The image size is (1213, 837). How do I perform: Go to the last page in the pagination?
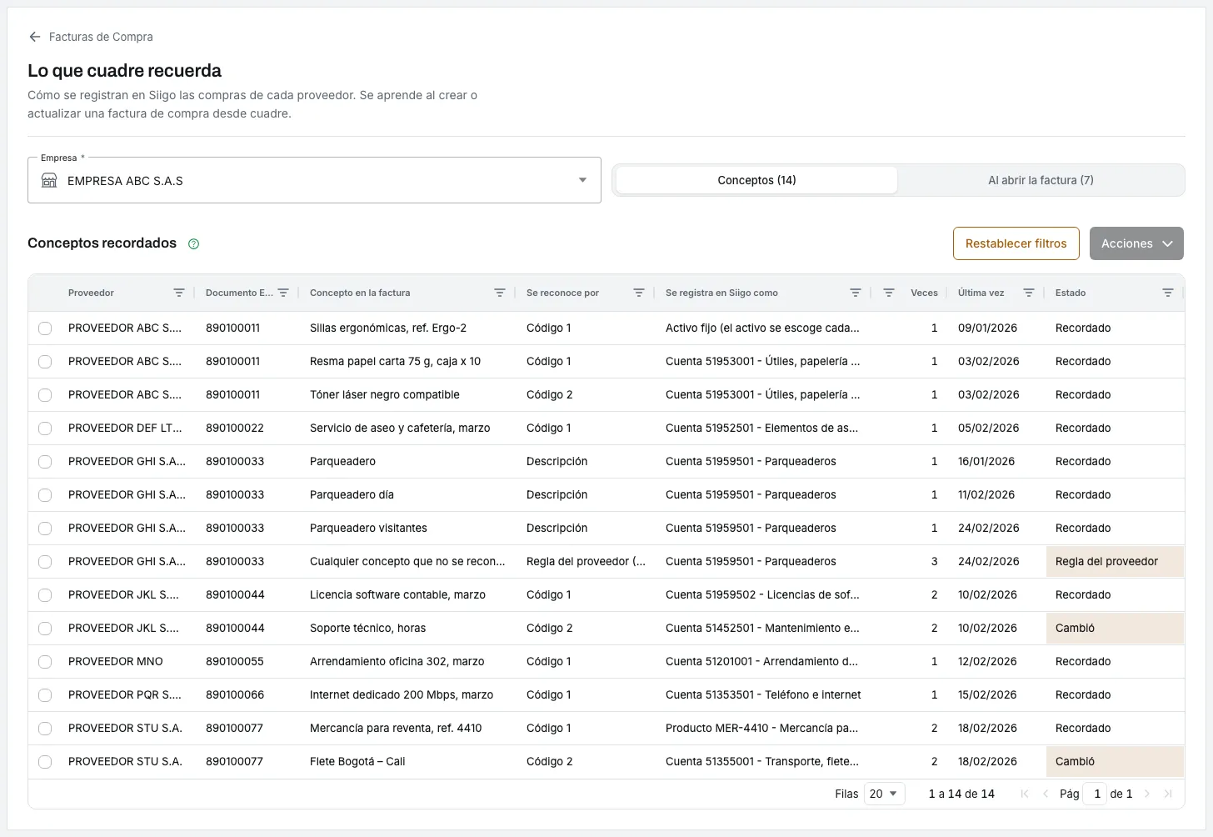[x=1168, y=794]
